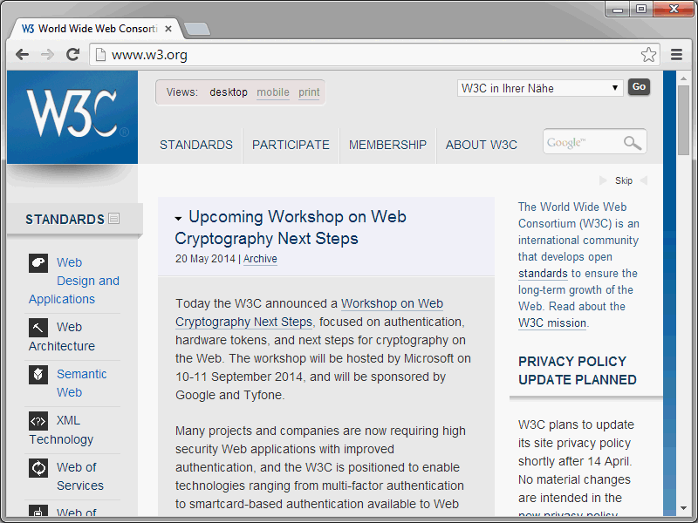The width and height of the screenshot is (698, 523).
Task: Click the '20 May 2014' date
Action: tap(205, 259)
